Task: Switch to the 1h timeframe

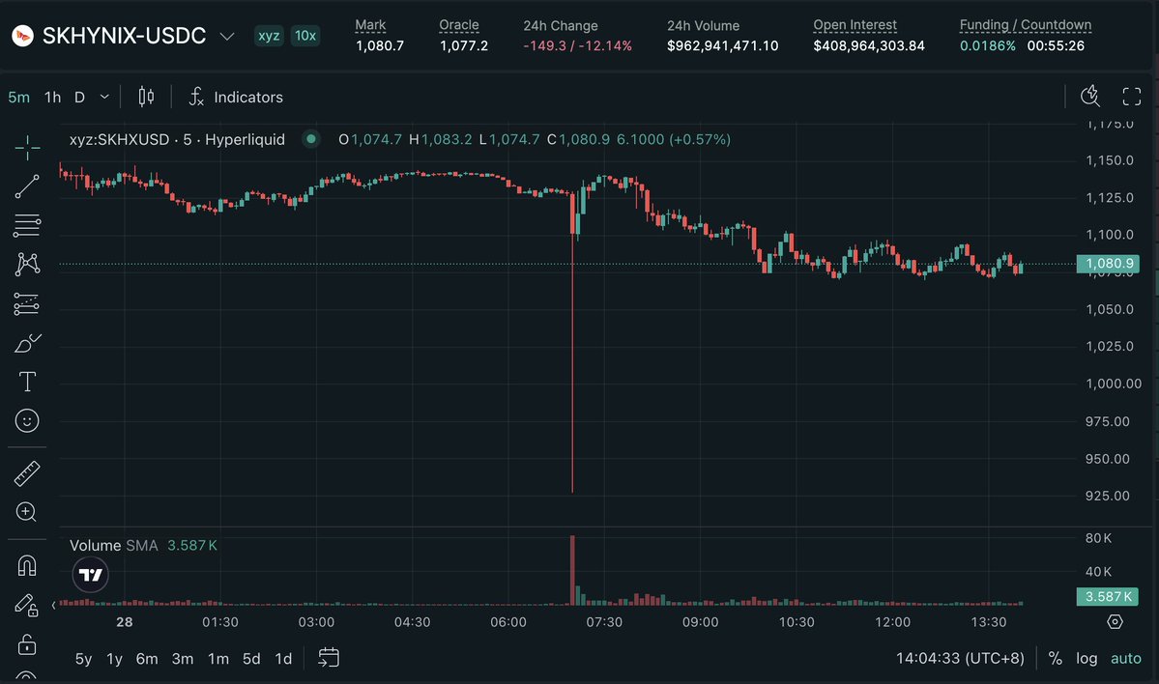Action: pos(52,97)
